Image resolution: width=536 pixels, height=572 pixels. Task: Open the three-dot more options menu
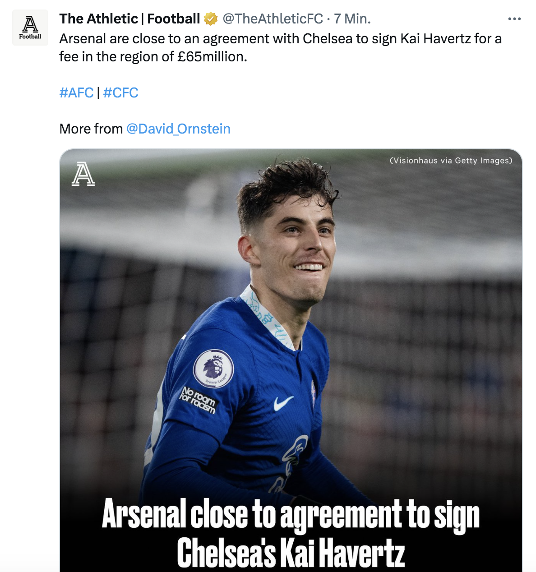tap(514, 19)
